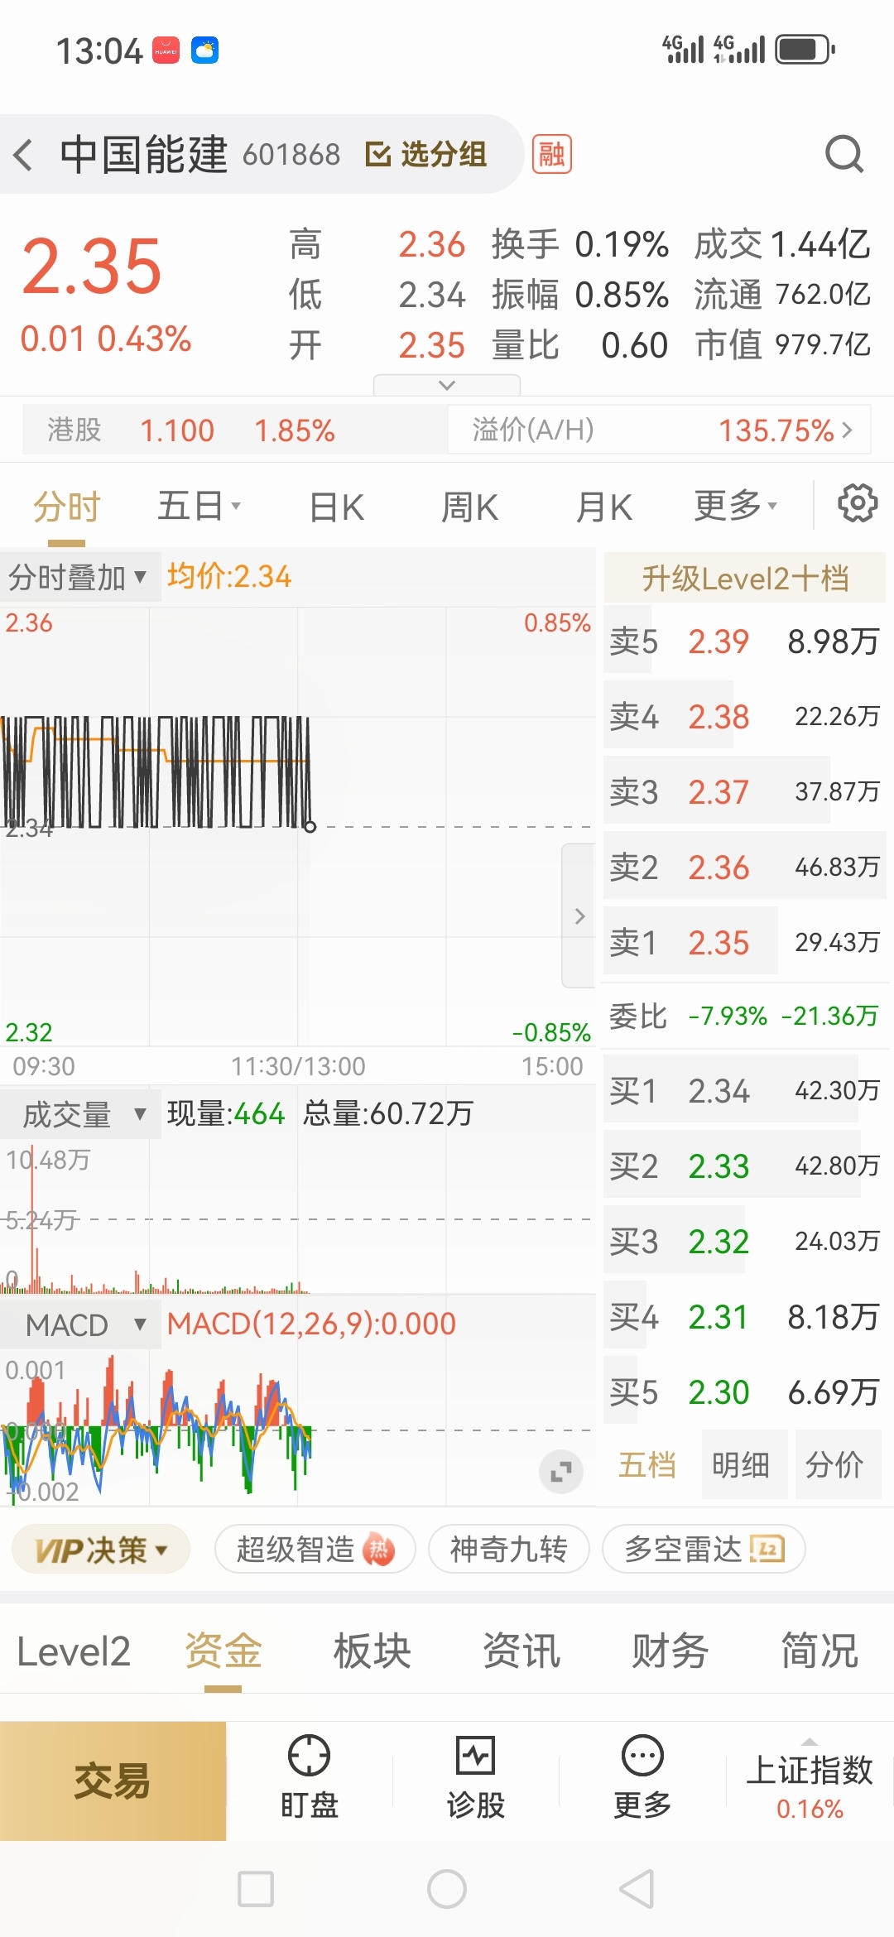Tap 买5 row at 2.30

tap(745, 1392)
